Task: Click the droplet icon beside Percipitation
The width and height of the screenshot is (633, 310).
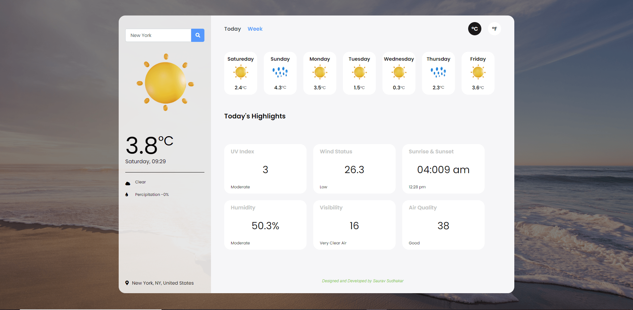Action: 127,194
